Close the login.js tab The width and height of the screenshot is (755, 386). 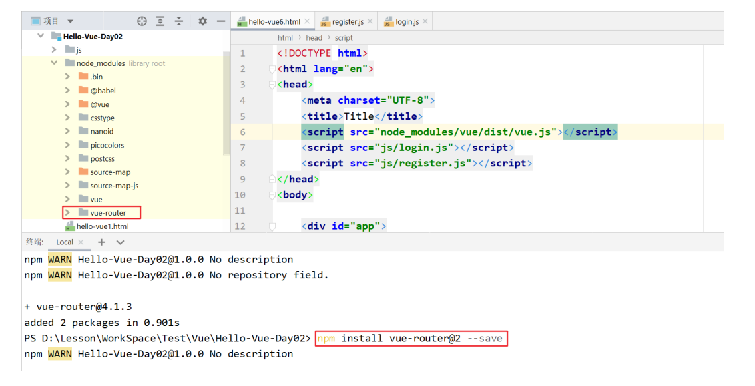[x=425, y=21]
